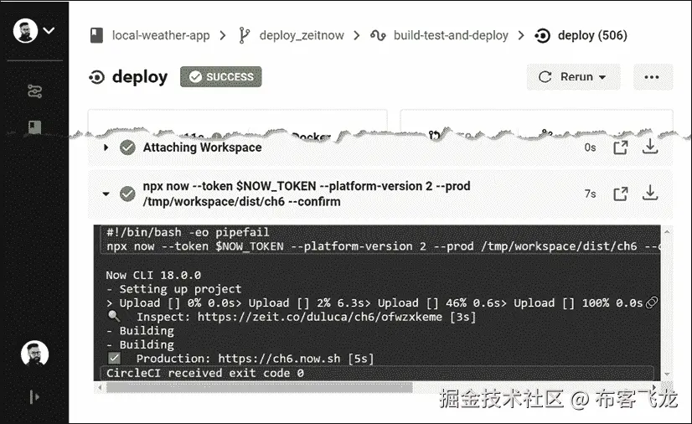Open build-test-and-deploy workflow breadcrumb
Viewport: 692px width, 424px height.
tap(451, 35)
